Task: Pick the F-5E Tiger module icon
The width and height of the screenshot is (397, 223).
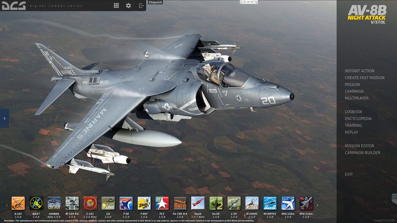Action: (x=126, y=203)
